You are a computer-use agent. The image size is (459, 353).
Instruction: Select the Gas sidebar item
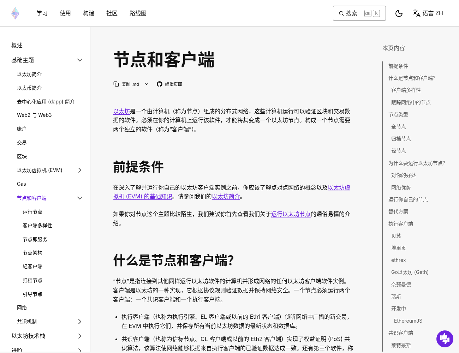[x=22, y=184]
